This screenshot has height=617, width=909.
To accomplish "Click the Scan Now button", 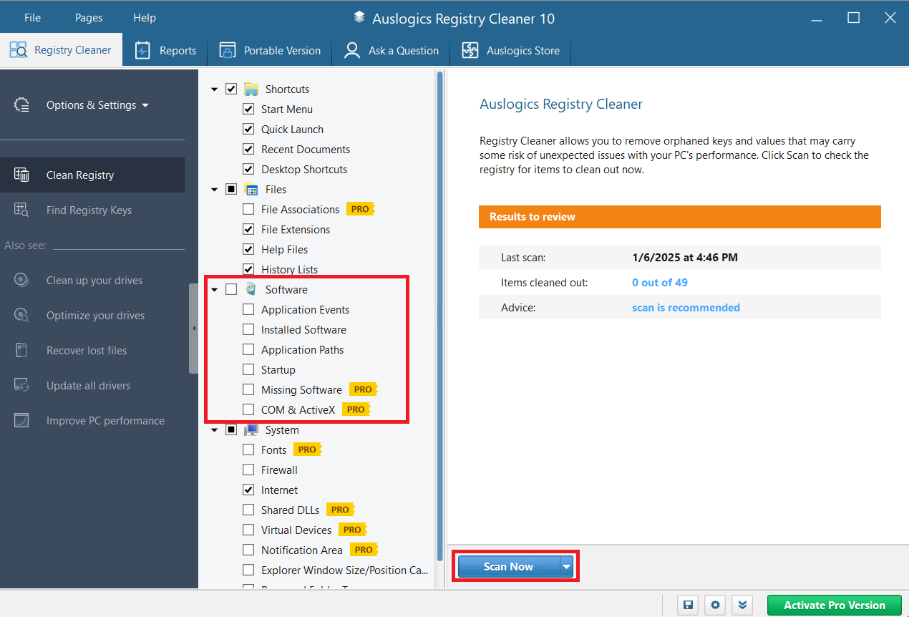I will [508, 567].
